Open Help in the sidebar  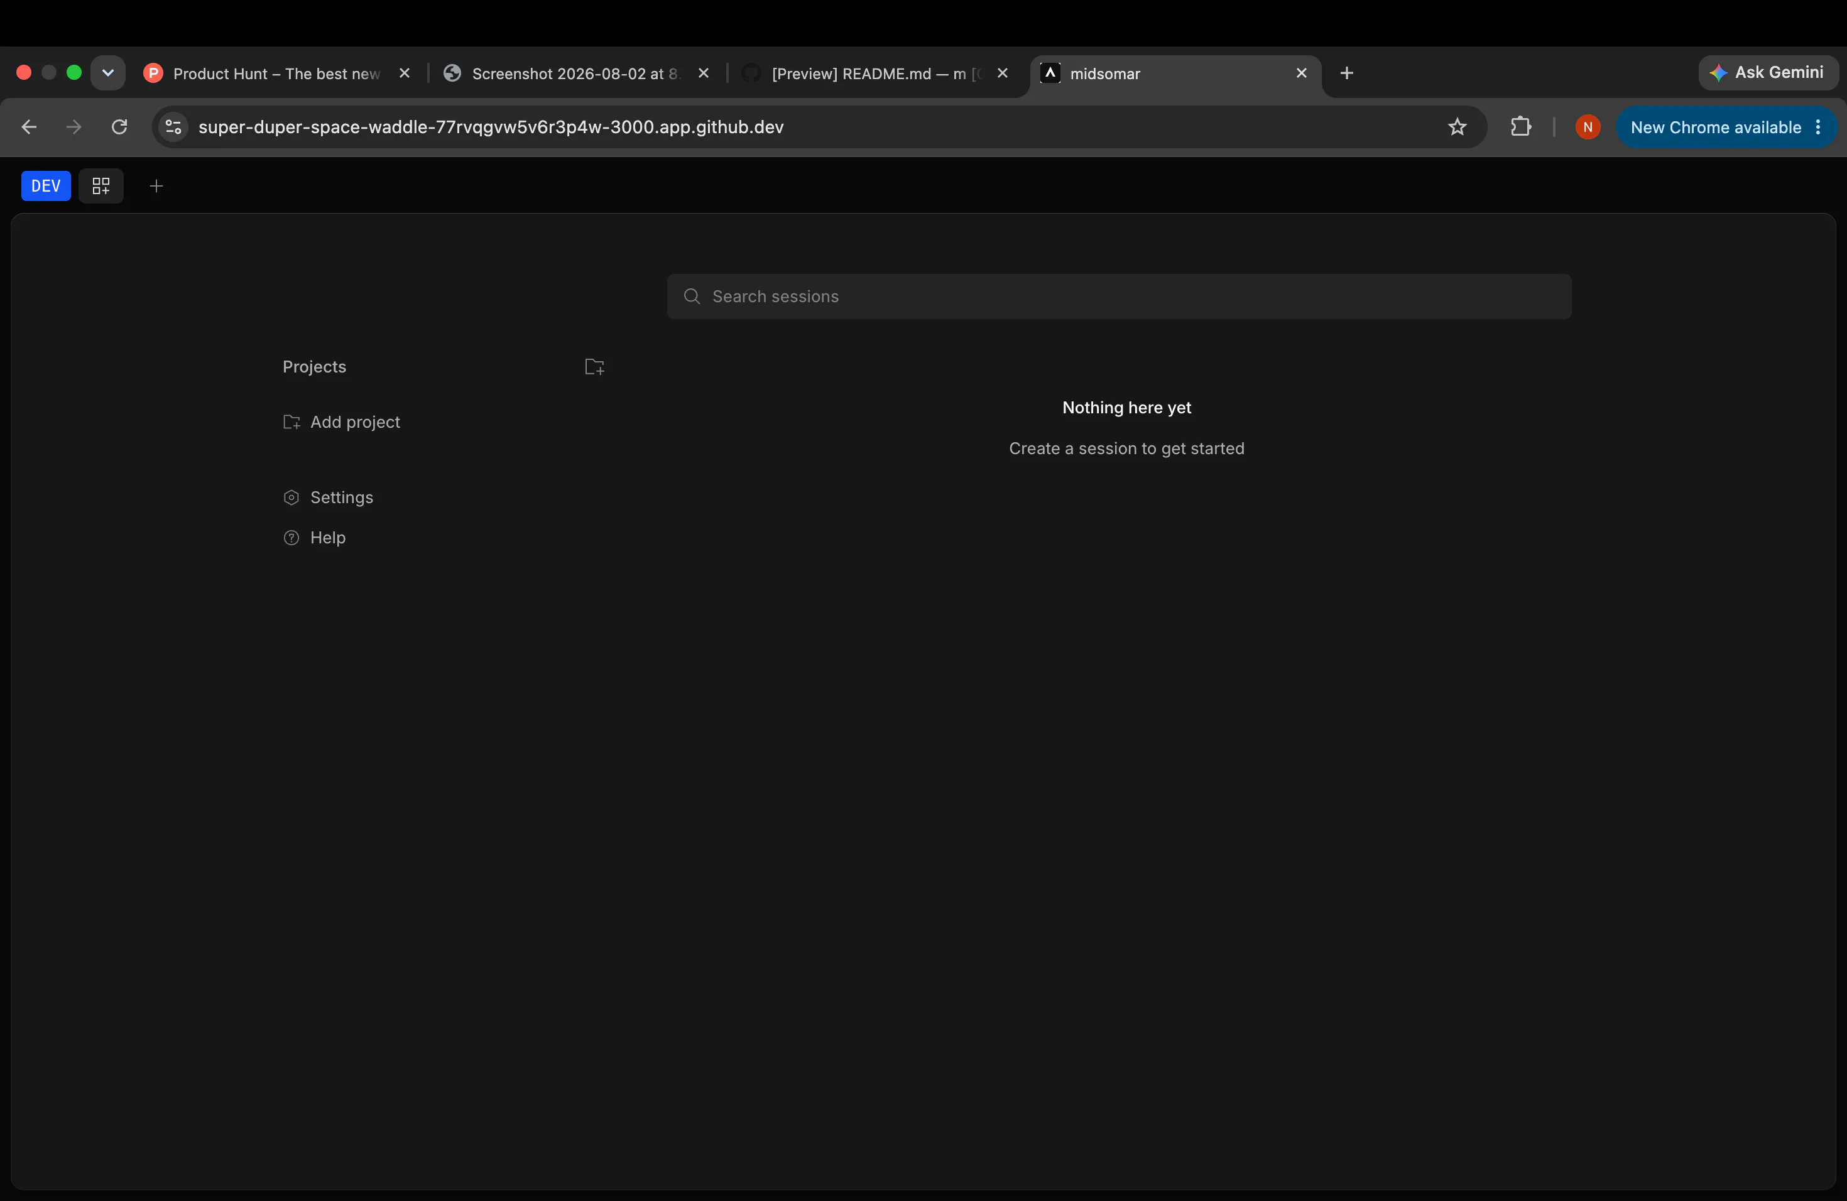[314, 538]
